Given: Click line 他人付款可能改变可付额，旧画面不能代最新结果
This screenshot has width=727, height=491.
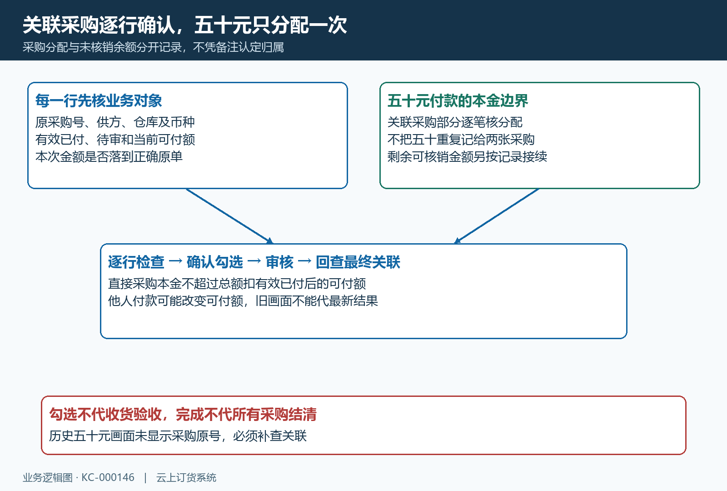Looking at the screenshot, I should pos(243,301).
